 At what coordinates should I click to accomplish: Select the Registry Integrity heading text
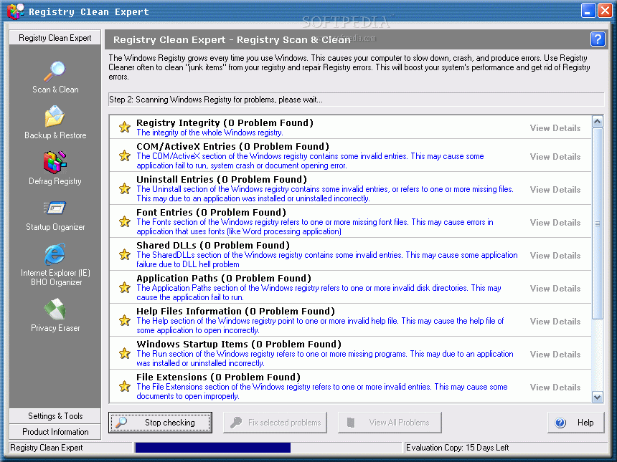pos(225,123)
